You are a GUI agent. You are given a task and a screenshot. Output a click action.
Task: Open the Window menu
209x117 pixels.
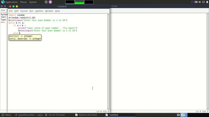tap(49, 11)
